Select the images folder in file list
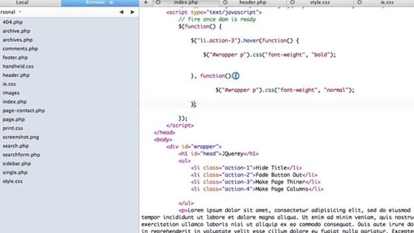This screenshot has height=233, width=414. click(x=11, y=93)
